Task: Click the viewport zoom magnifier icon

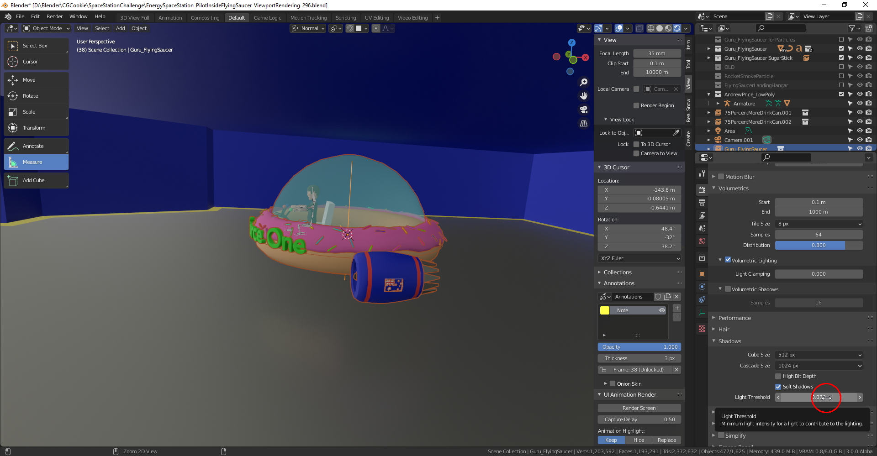Action: tap(584, 82)
